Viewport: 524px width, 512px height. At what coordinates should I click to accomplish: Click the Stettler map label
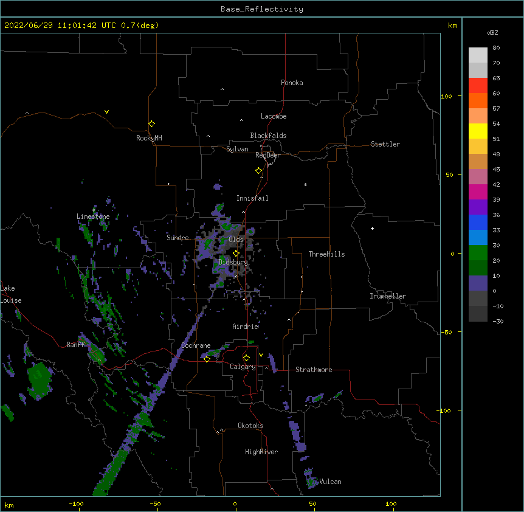(x=385, y=144)
